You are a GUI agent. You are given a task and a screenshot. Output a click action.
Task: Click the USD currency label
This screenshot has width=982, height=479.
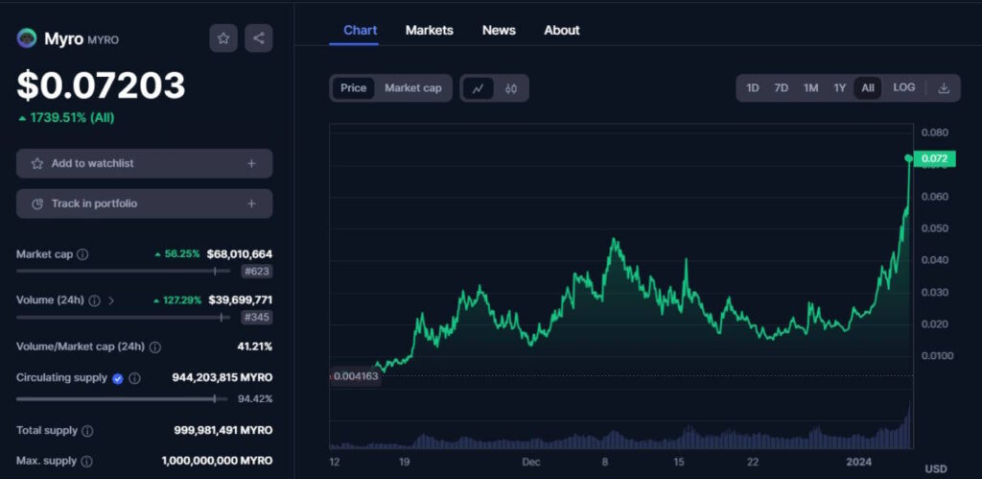point(936,469)
